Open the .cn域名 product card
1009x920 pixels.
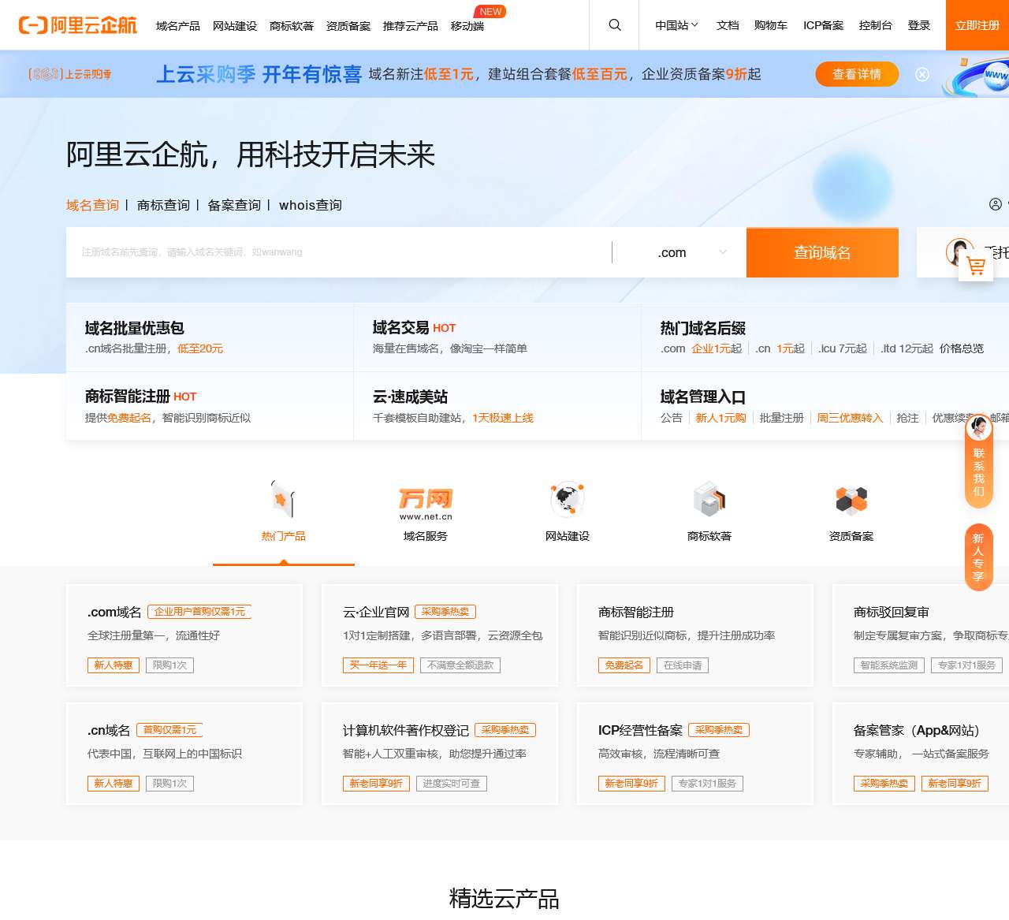[184, 754]
